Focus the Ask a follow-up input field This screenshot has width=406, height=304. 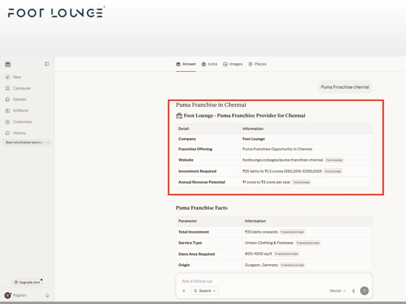pyautogui.click(x=274, y=281)
